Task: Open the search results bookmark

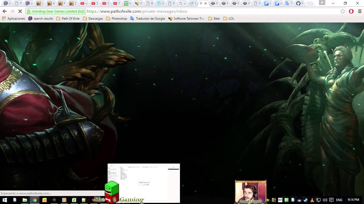Action: (x=41, y=18)
